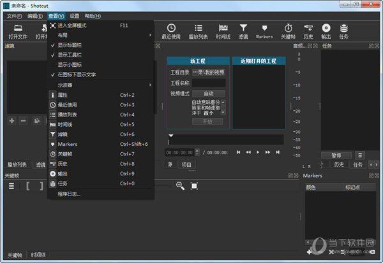This screenshot has width=383, height=263.
Task: Set keyframe out-point with right bracket
Action: [x=41, y=186]
